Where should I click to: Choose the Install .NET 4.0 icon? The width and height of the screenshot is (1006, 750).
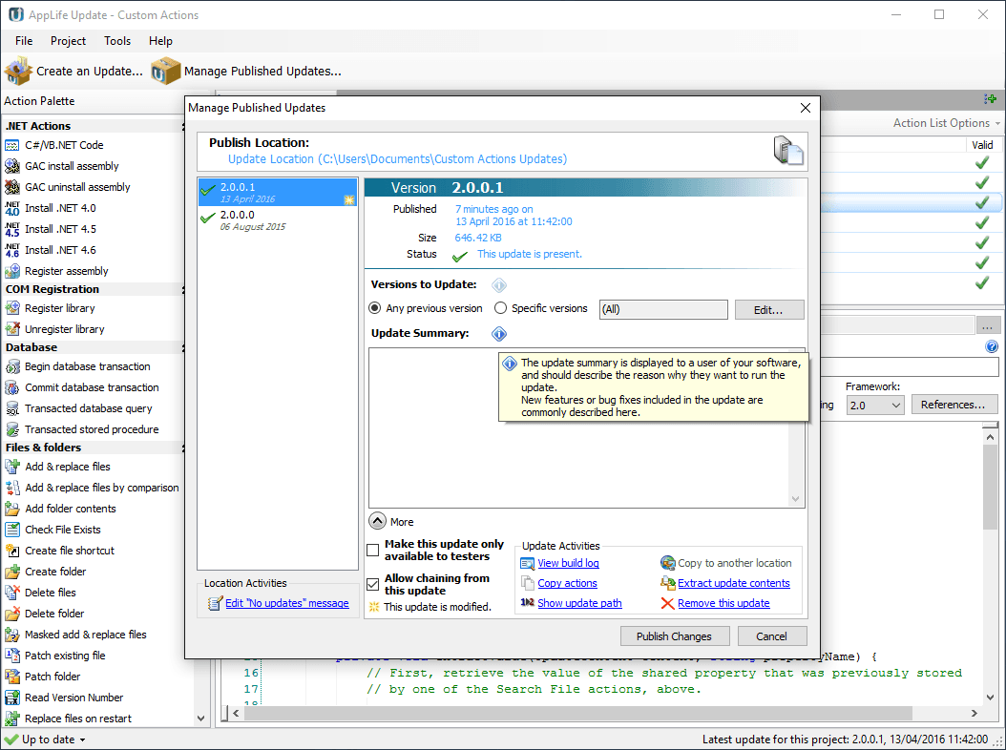coord(12,209)
